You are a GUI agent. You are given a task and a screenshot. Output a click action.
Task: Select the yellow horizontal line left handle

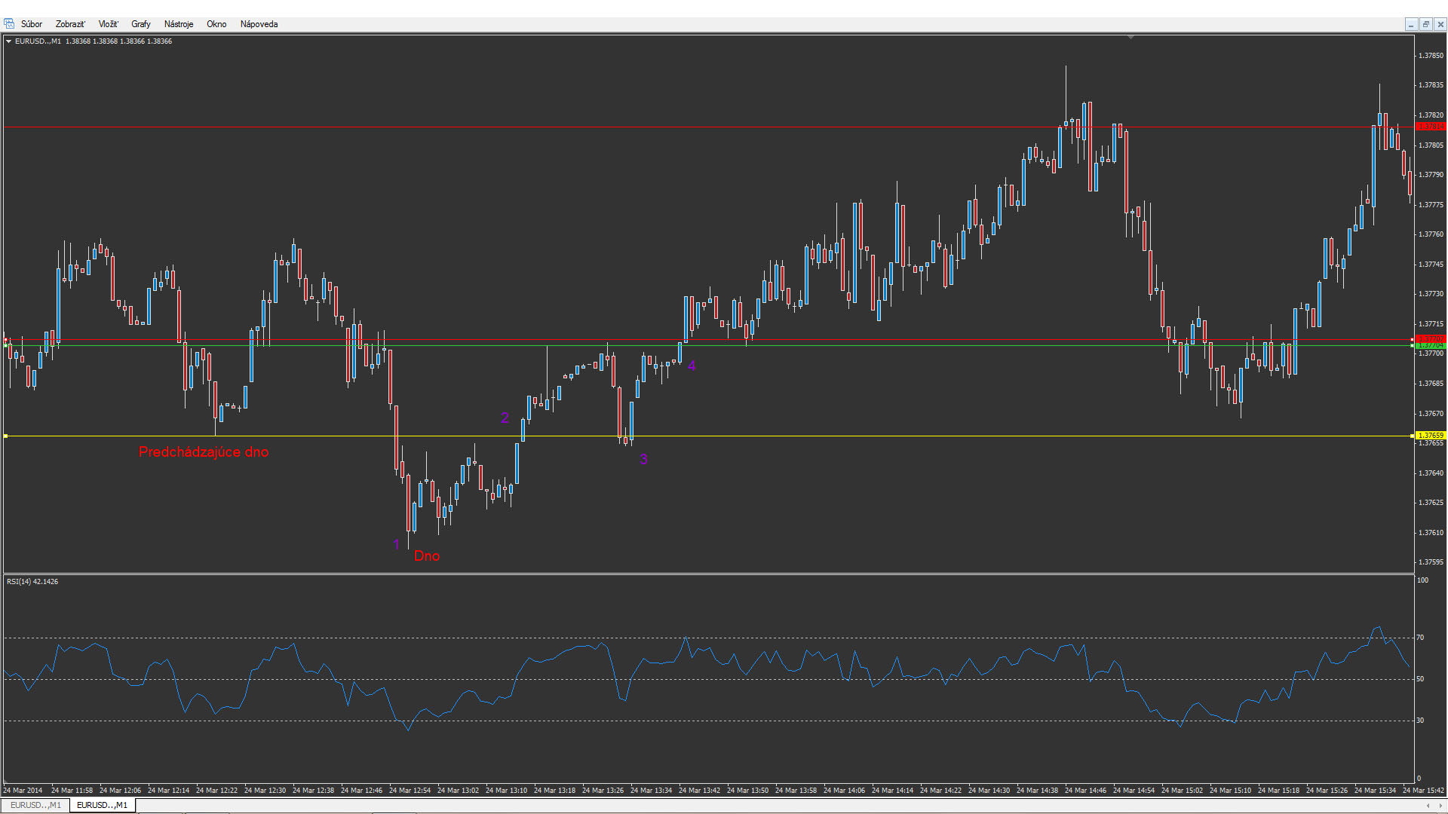click(5, 436)
